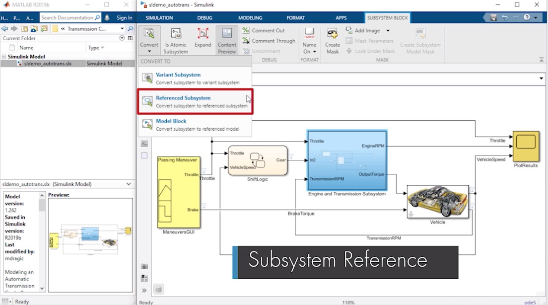
Task: Open the Convert subsystem dropdown
Action: pyautogui.click(x=149, y=41)
